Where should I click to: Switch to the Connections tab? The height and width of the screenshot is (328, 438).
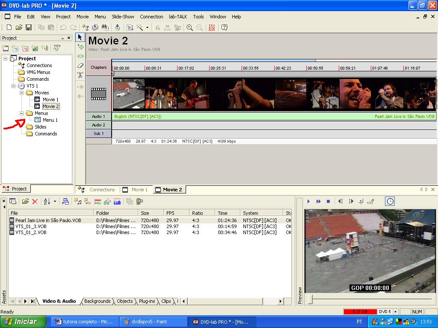pos(97,190)
